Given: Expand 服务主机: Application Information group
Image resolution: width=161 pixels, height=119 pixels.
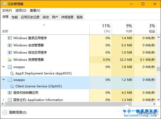Looking at the screenshot, I should (x=4, y=100).
